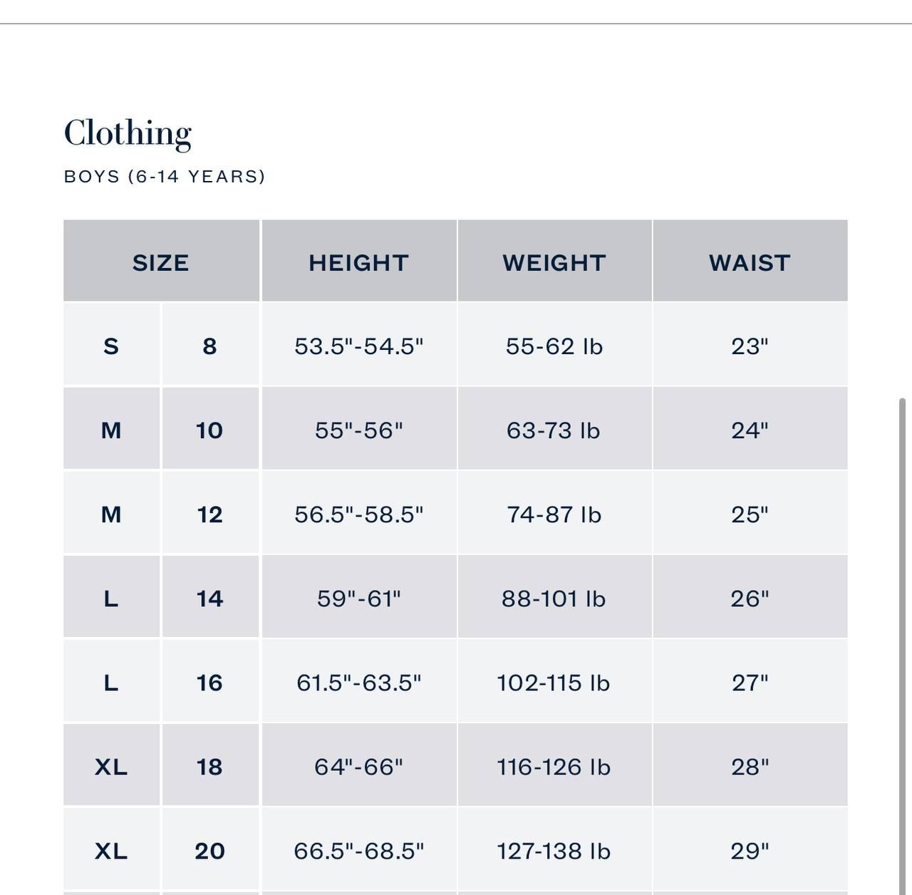Click the 59"-61" height cell
The width and height of the screenshot is (912, 895).
pyautogui.click(x=359, y=599)
